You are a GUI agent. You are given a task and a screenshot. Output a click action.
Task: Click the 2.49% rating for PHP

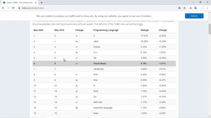tap(144, 74)
